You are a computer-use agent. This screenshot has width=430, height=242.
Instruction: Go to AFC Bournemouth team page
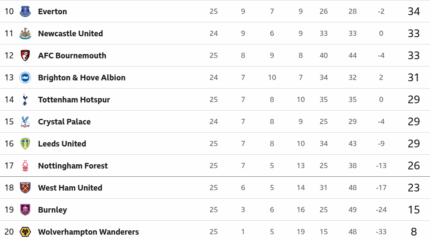pos(72,56)
